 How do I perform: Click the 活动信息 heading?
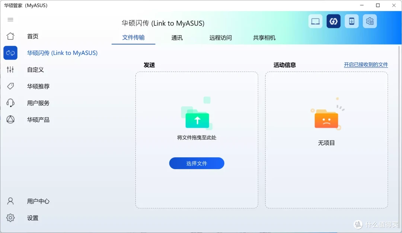(285, 65)
